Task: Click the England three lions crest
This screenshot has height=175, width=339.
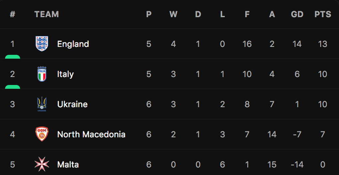Action: click(42, 44)
